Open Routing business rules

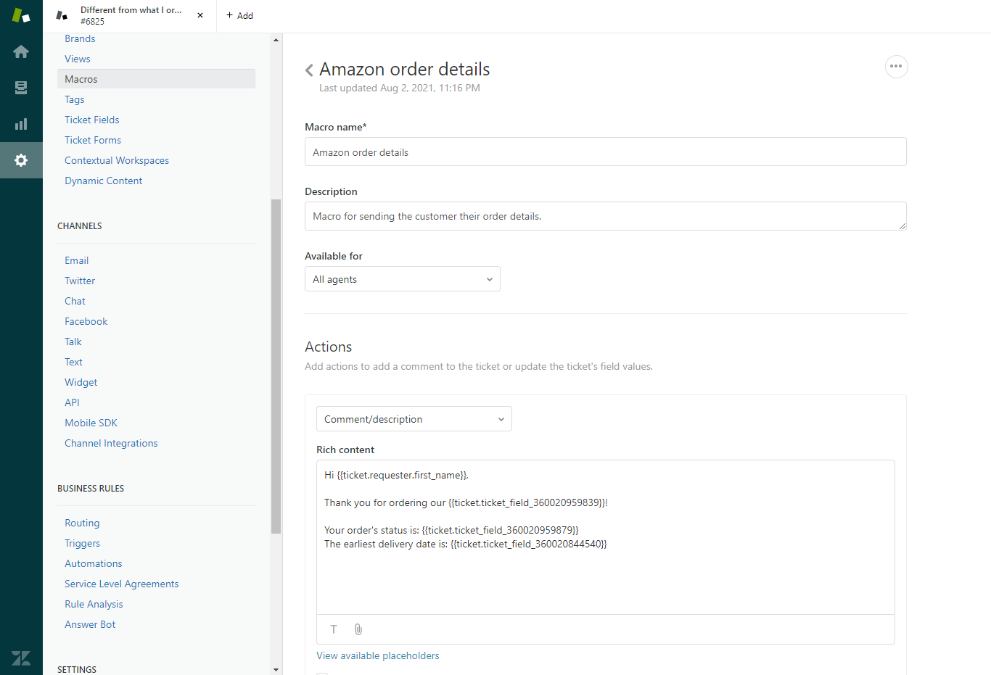pyautogui.click(x=82, y=523)
